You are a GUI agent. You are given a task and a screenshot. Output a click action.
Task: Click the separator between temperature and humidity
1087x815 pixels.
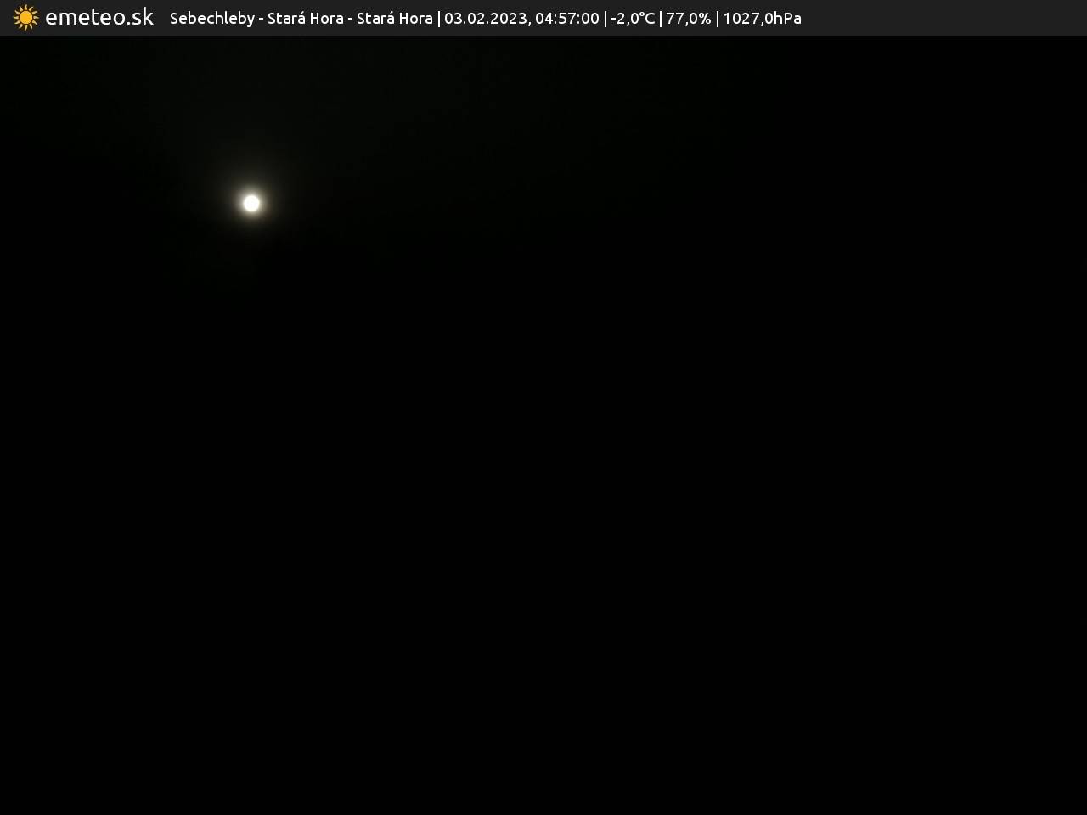click(x=661, y=19)
